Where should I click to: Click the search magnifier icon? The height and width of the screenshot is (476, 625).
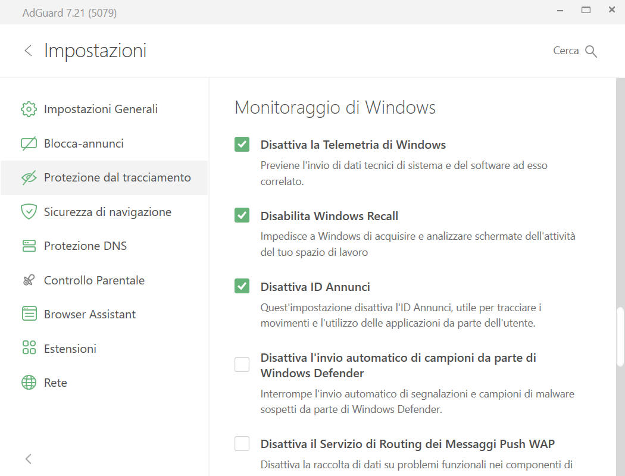[x=590, y=51]
